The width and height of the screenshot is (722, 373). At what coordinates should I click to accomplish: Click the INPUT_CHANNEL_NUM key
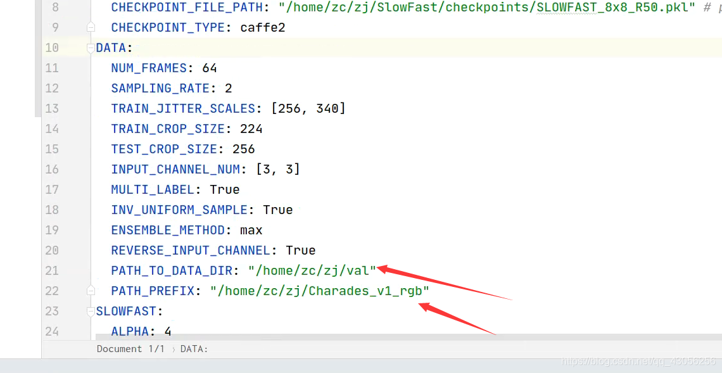click(175, 170)
